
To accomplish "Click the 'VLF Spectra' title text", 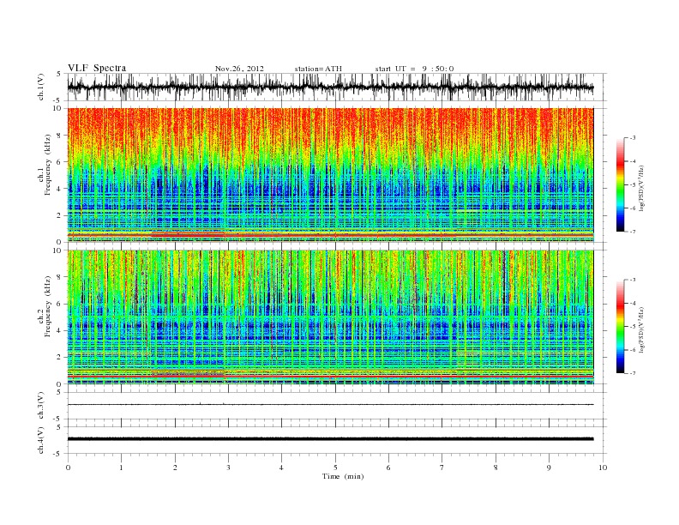I will click(97, 68).
